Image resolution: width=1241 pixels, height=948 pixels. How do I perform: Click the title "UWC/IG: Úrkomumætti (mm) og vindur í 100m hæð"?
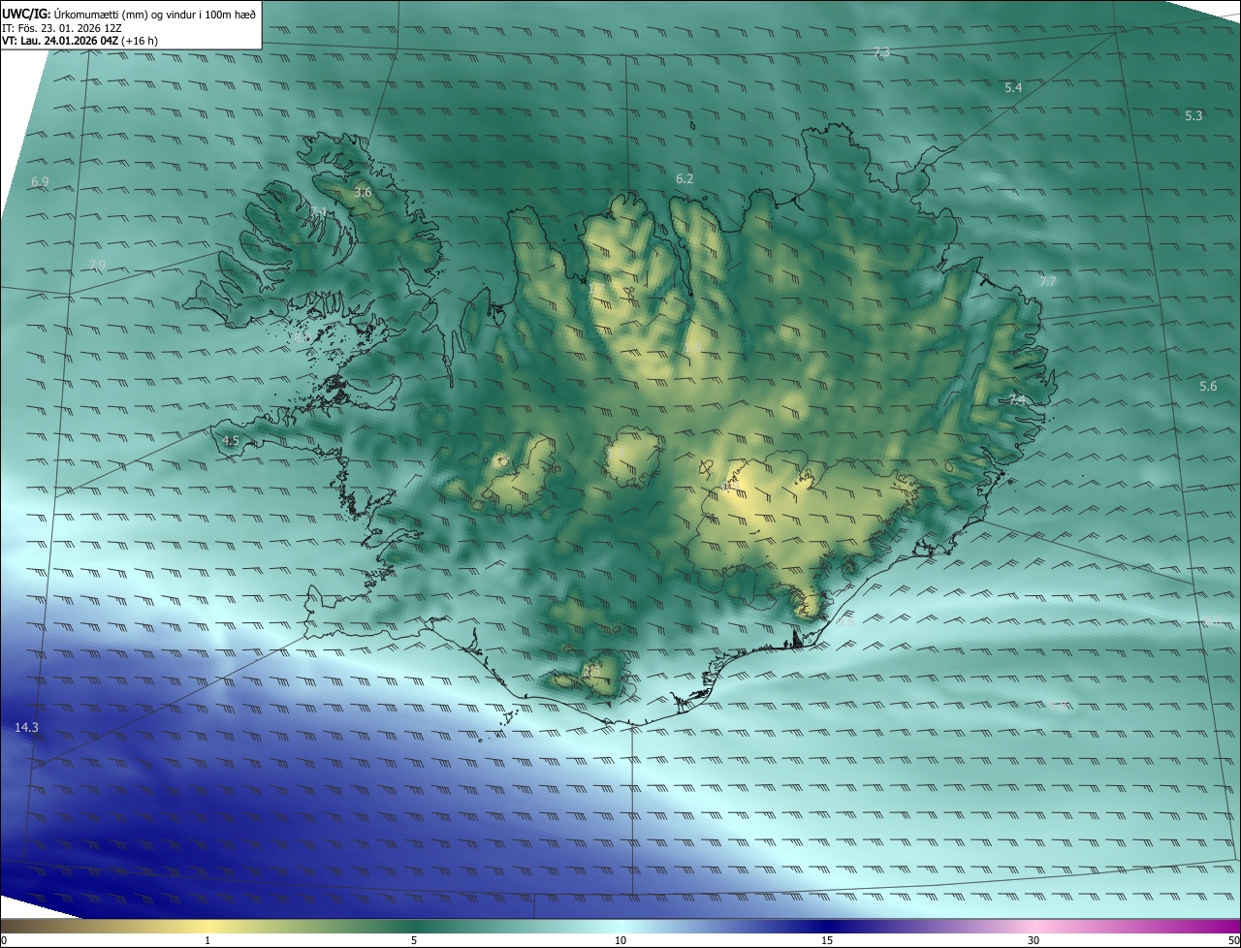click(129, 14)
